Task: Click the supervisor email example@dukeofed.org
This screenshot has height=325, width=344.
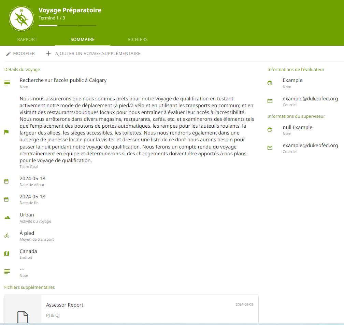Action: 310,145
